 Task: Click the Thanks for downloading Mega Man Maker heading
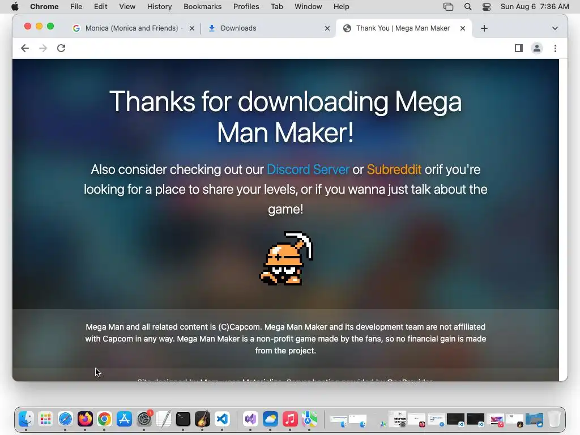coord(285,117)
